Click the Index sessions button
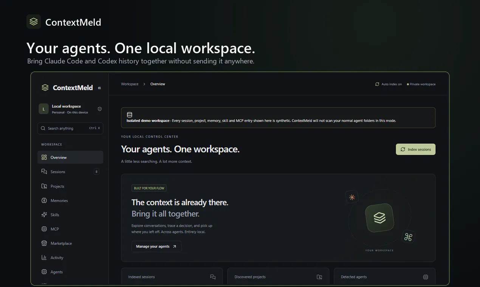This screenshot has width=480, height=287. [x=416, y=150]
